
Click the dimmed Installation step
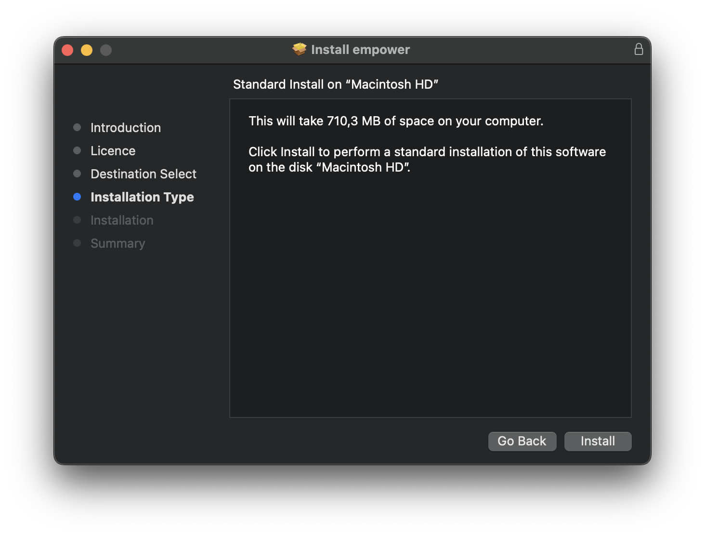point(122,220)
